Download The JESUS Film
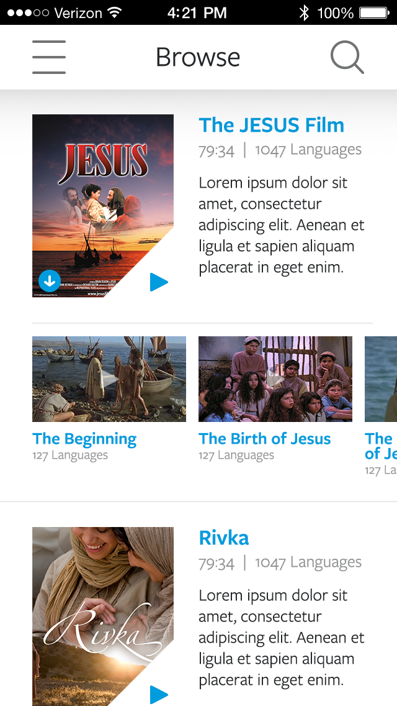The width and height of the screenshot is (397, 706). tap(50, 282)
